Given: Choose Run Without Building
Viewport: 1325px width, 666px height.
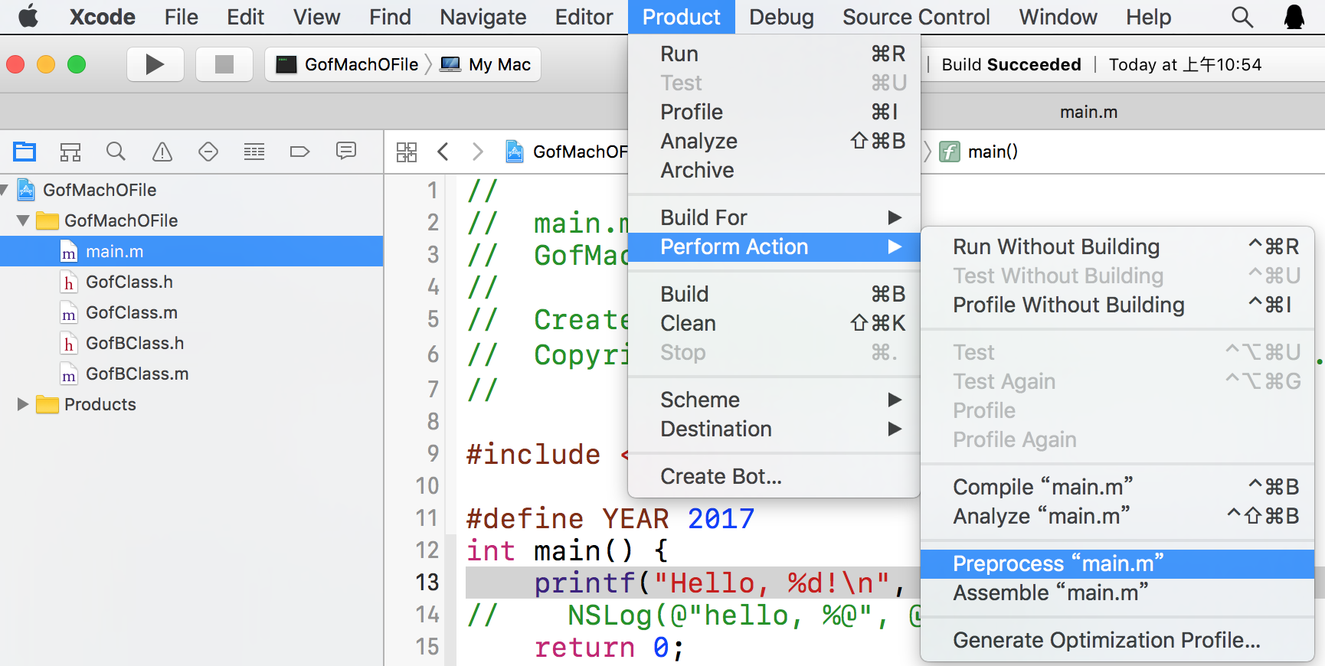Looking at the screenshot, I should point(1117,246).
